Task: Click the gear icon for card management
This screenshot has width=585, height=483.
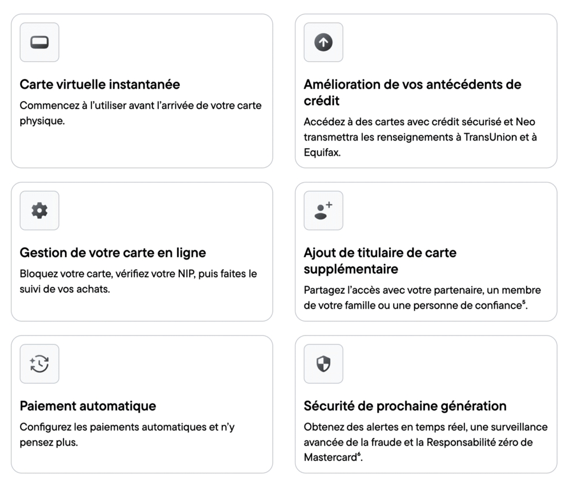Action: (x=39, y=210)
